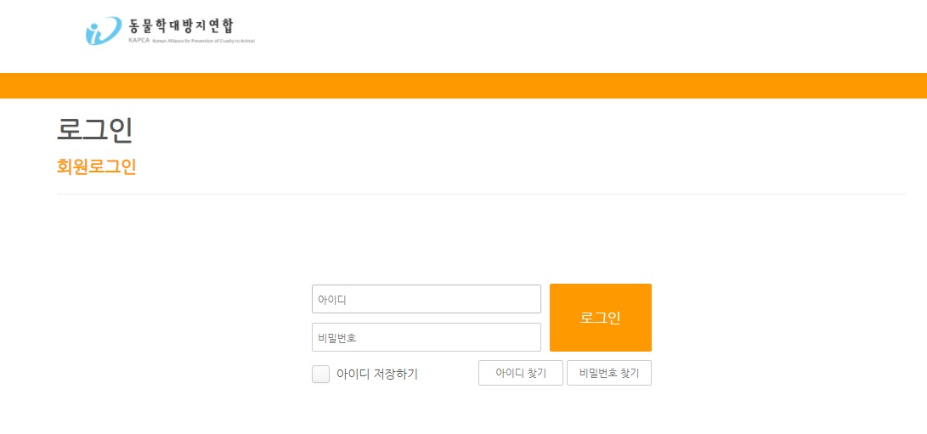The height and width of the screenshot is (434, 927).
Task: Click the thin divider line below 회원로그인
Action: click(481, 194)
